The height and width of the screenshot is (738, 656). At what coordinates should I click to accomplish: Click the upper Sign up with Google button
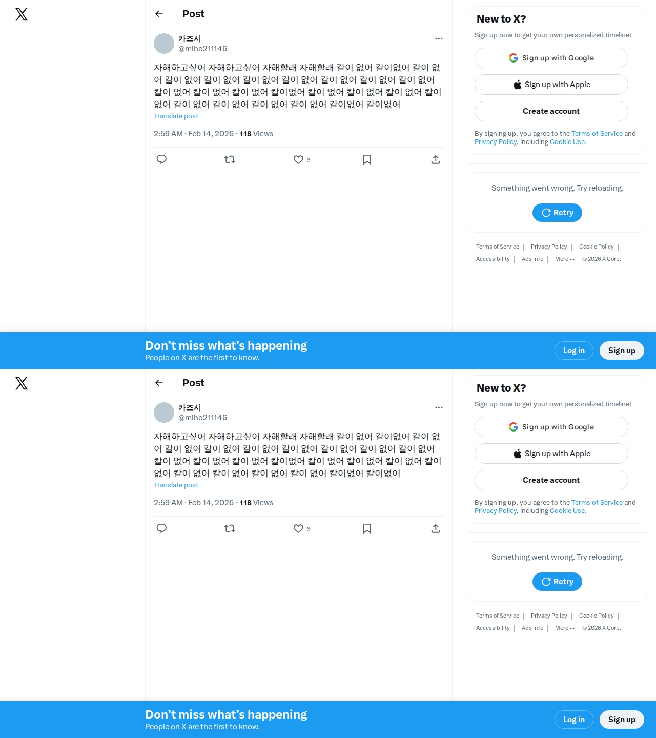[x=551, y=58]
